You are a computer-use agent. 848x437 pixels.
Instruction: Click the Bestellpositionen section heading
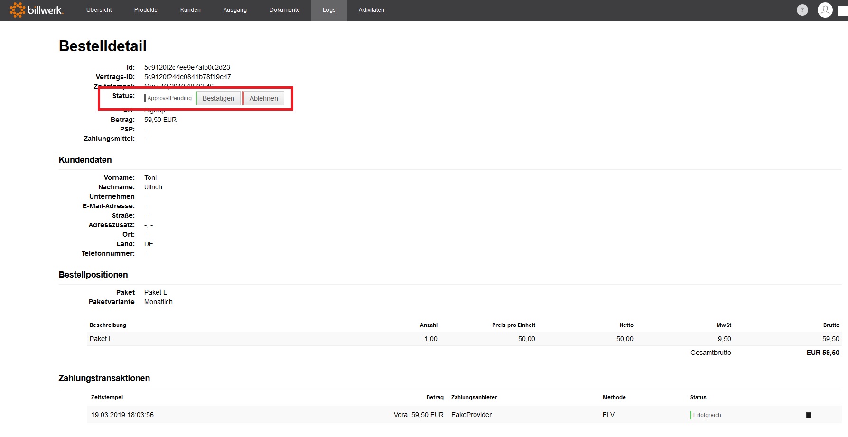93,275
